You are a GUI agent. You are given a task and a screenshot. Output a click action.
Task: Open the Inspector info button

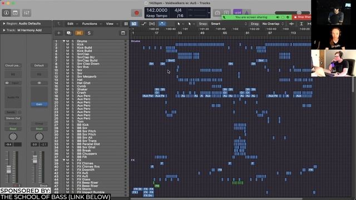[6, 13]
